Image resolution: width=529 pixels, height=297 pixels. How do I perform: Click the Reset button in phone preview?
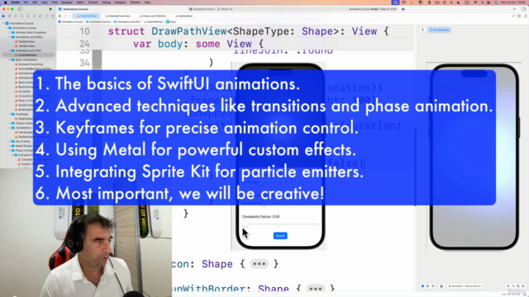pos(280,236)
